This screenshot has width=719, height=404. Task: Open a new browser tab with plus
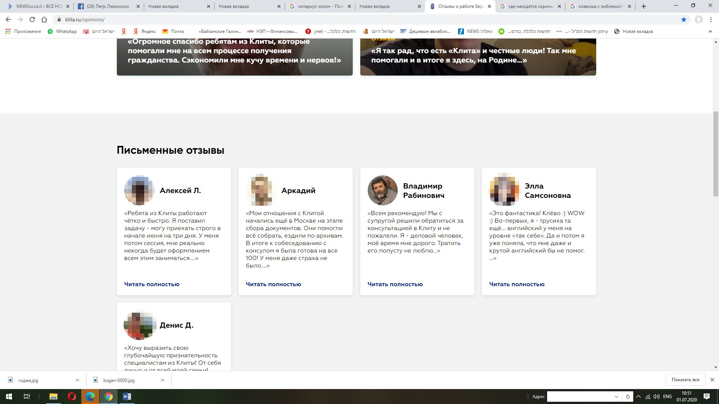coord(644,6)
